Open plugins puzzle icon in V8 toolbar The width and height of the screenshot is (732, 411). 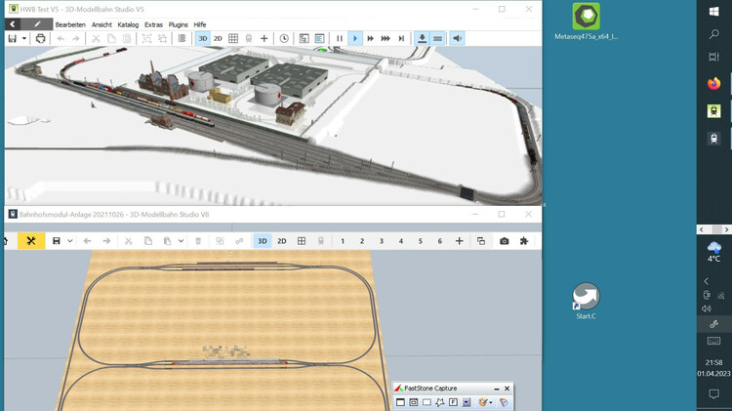pyautogui.click(x=524, y=241)
